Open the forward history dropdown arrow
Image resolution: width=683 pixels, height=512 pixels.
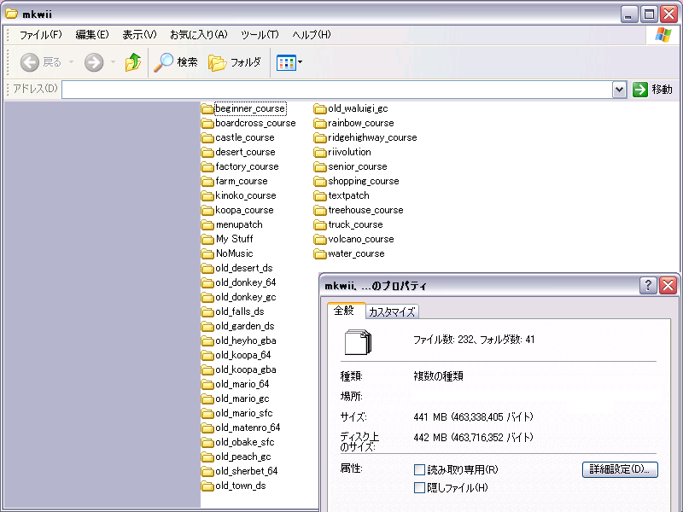click(113, 62)
